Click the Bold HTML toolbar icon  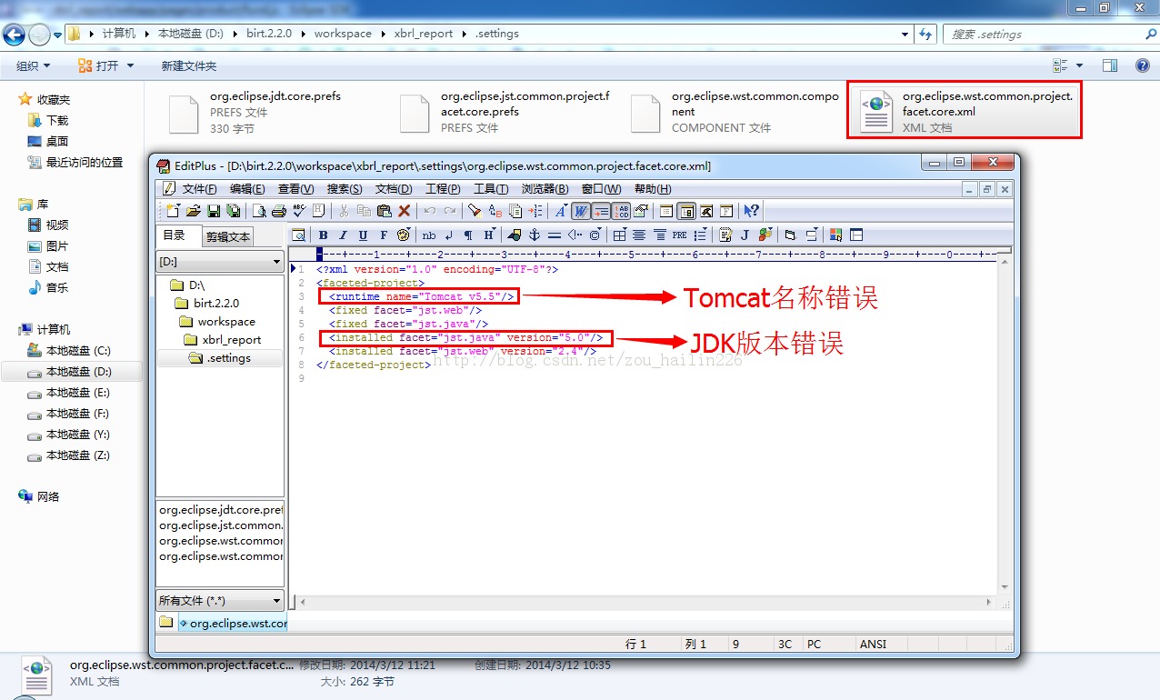[323, 235]
